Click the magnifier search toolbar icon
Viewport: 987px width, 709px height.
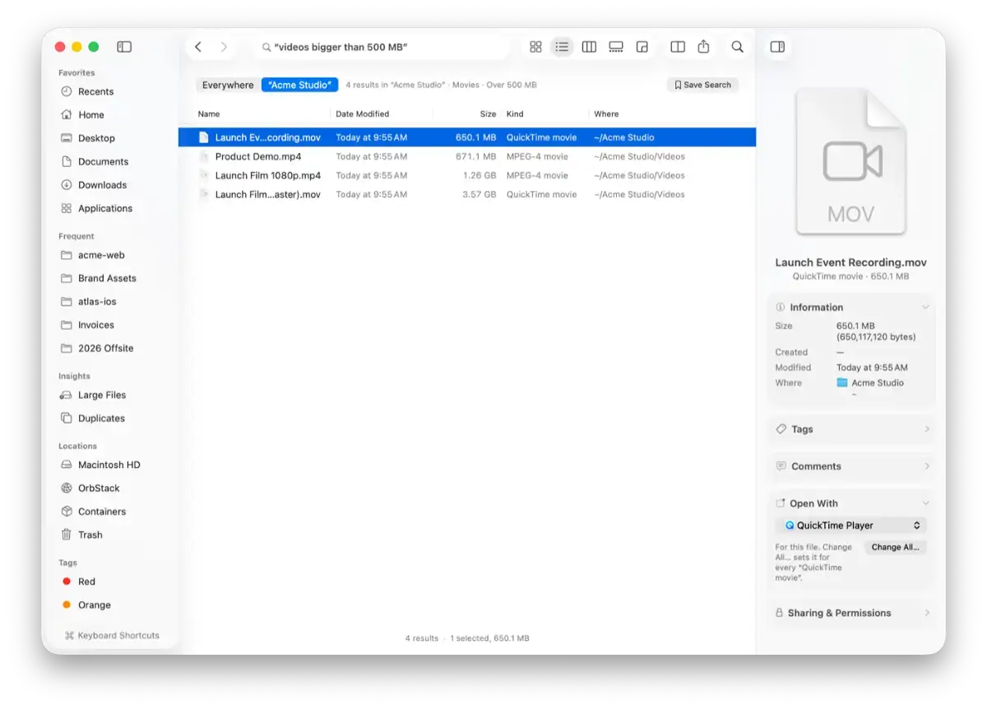click(x=738, y=47)
